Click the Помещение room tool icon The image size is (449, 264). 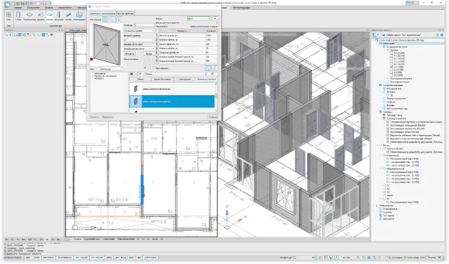click(x=80, y=14)
